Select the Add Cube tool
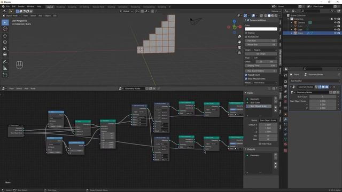The image size is (342, 192). click(x=5, y=75)
